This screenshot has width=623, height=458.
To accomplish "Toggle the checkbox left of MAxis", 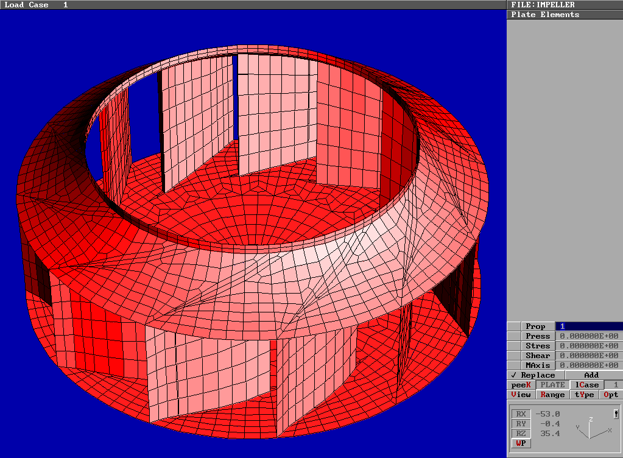I will coord(514,365).
